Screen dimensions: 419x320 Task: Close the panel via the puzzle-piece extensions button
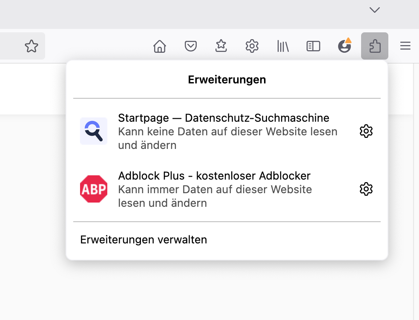375,46
